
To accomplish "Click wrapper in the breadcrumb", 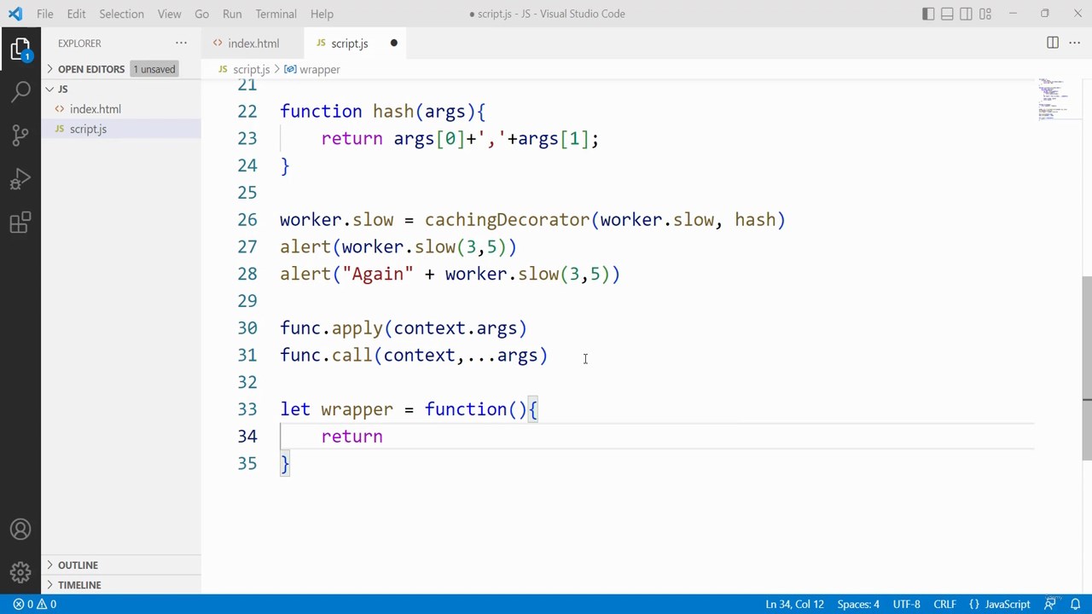I will click(319, 69).
